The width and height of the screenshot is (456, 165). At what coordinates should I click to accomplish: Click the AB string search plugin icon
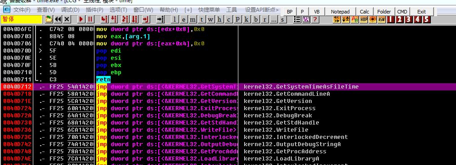coord(355,19)
